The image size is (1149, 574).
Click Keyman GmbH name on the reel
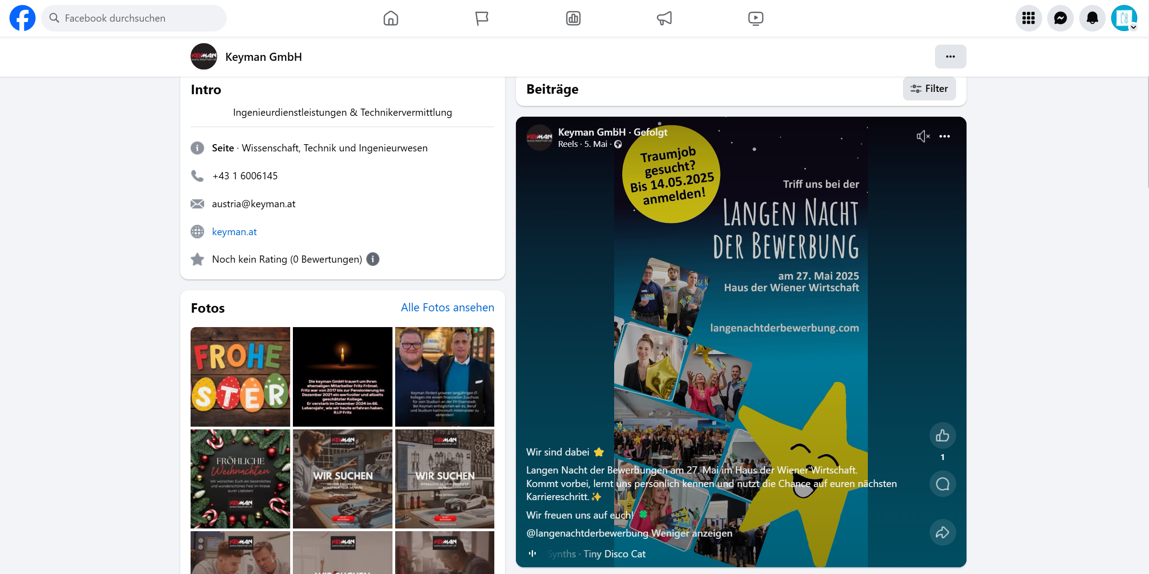[592, 132]
